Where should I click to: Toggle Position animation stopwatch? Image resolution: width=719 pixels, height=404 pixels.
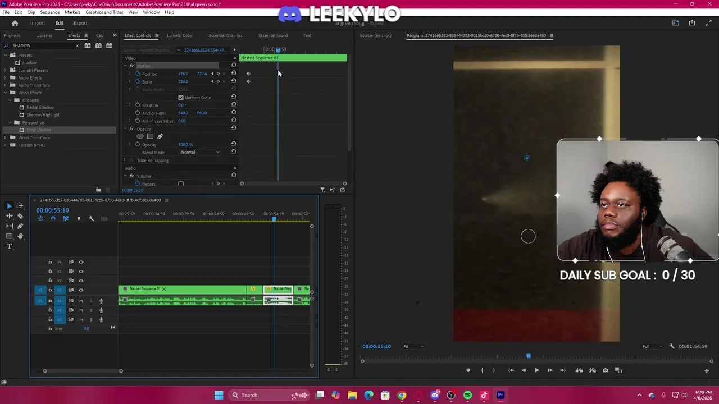click(138, 74)
